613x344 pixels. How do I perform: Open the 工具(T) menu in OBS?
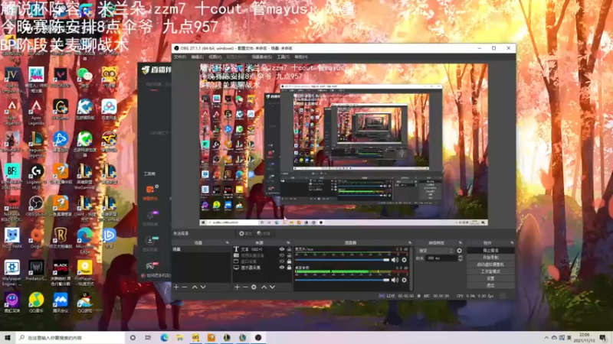pos(283,57)
